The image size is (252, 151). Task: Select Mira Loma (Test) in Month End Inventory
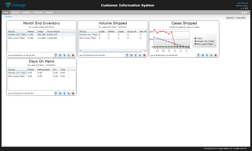tap(17, 38)
